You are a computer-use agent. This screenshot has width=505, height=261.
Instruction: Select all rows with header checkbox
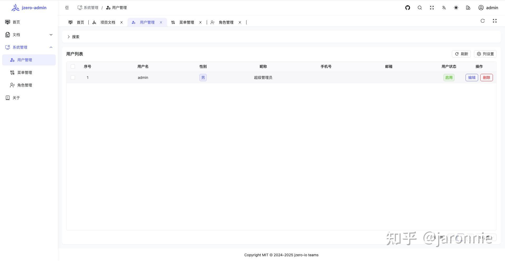pyautogui.click(x=73, y=66)
